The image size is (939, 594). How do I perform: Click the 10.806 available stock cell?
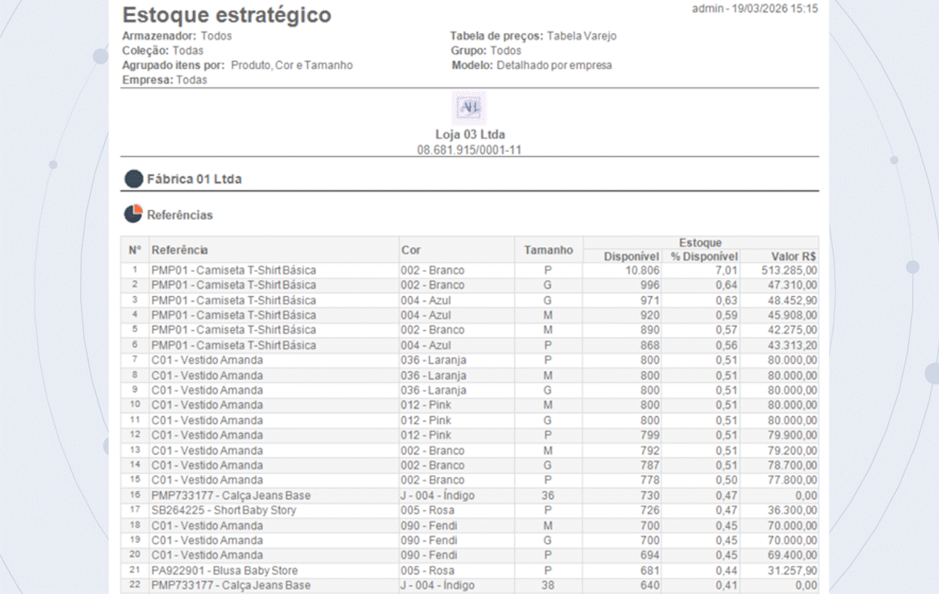tap(642, 270)
